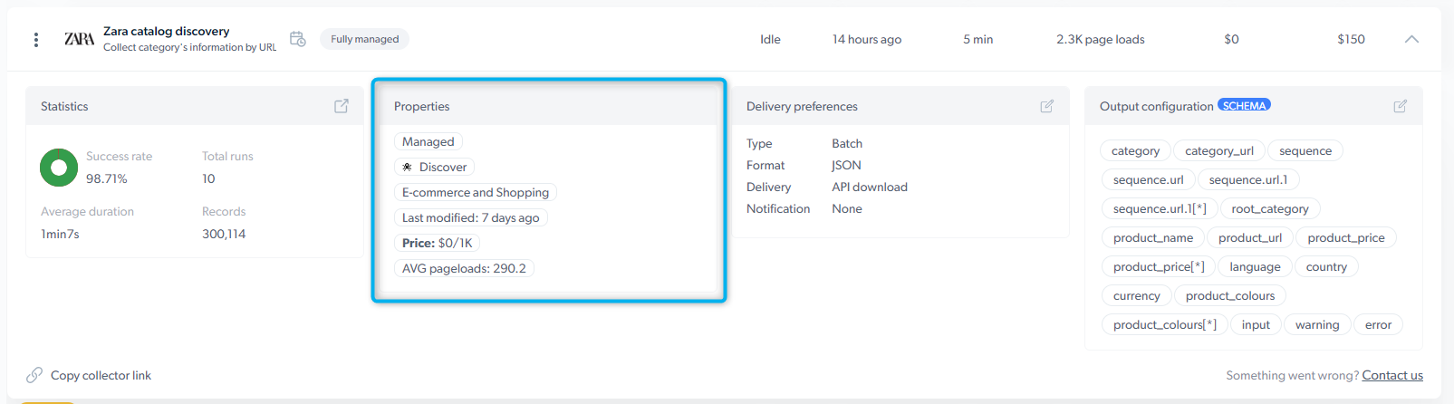Click the spider icon in Discover tag
The width and height of the screenshot is (1454, 404).
(408, 167)
